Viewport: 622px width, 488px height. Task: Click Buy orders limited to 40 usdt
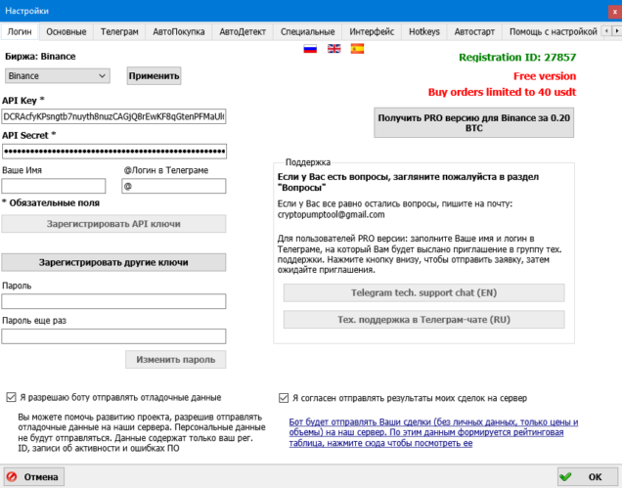click(502, 92)
